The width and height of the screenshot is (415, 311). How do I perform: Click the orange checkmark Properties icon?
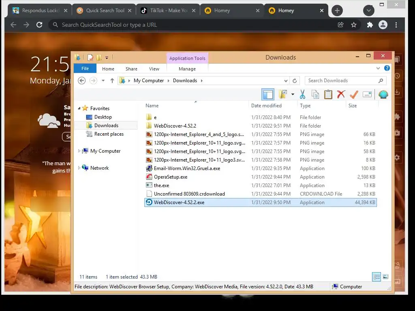point(354,94)
